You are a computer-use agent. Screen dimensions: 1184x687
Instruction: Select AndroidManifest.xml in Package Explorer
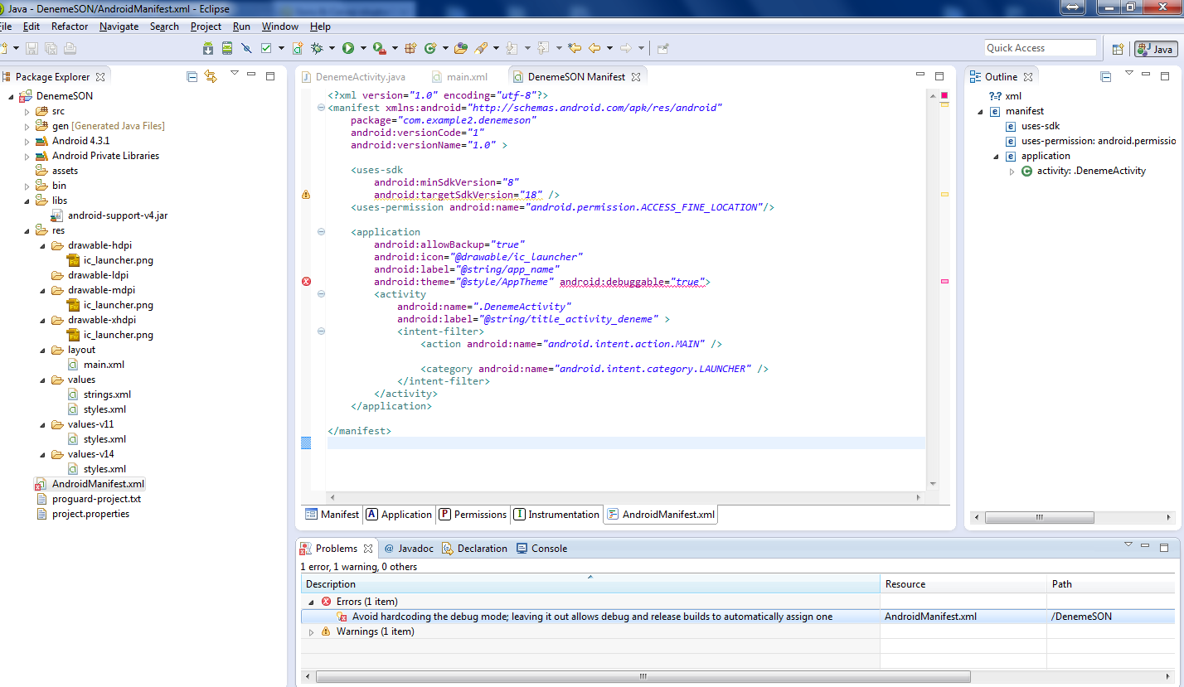click(x=90, y=484)
